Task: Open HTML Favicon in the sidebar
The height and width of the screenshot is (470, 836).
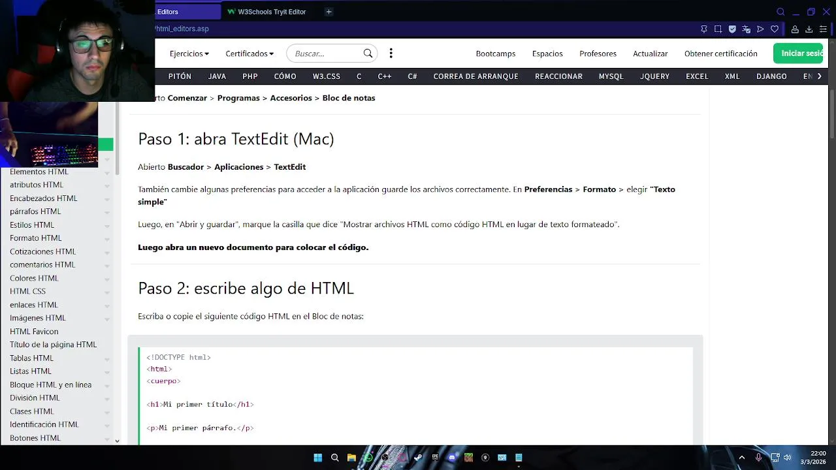Action: 34,332
